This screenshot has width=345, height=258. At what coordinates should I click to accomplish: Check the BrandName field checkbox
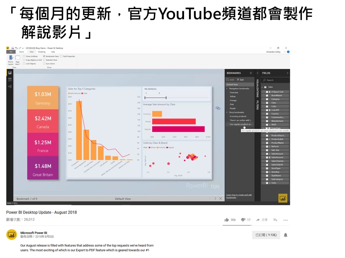click(x=267, y=95)
